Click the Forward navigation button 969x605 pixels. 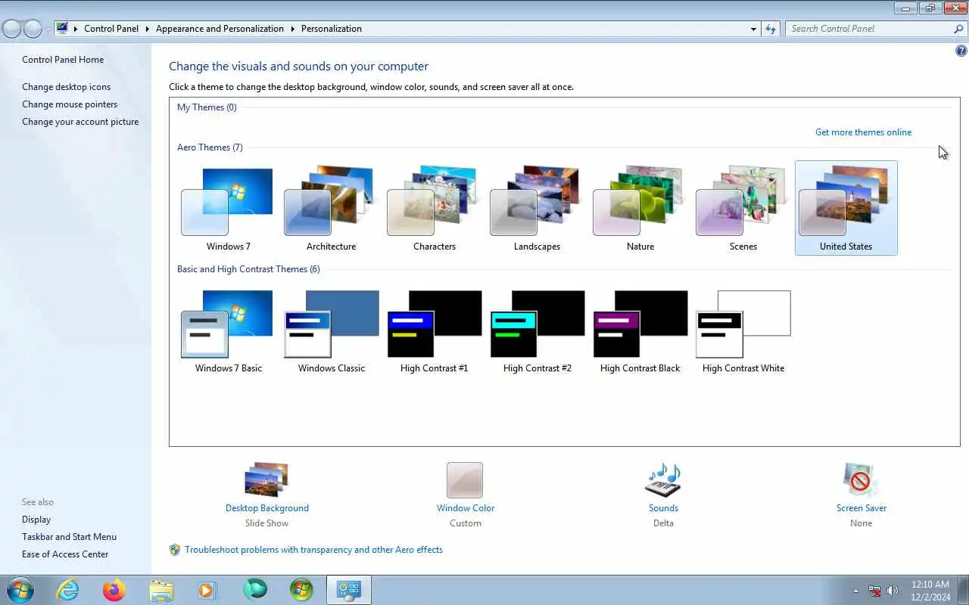point(33,29)
